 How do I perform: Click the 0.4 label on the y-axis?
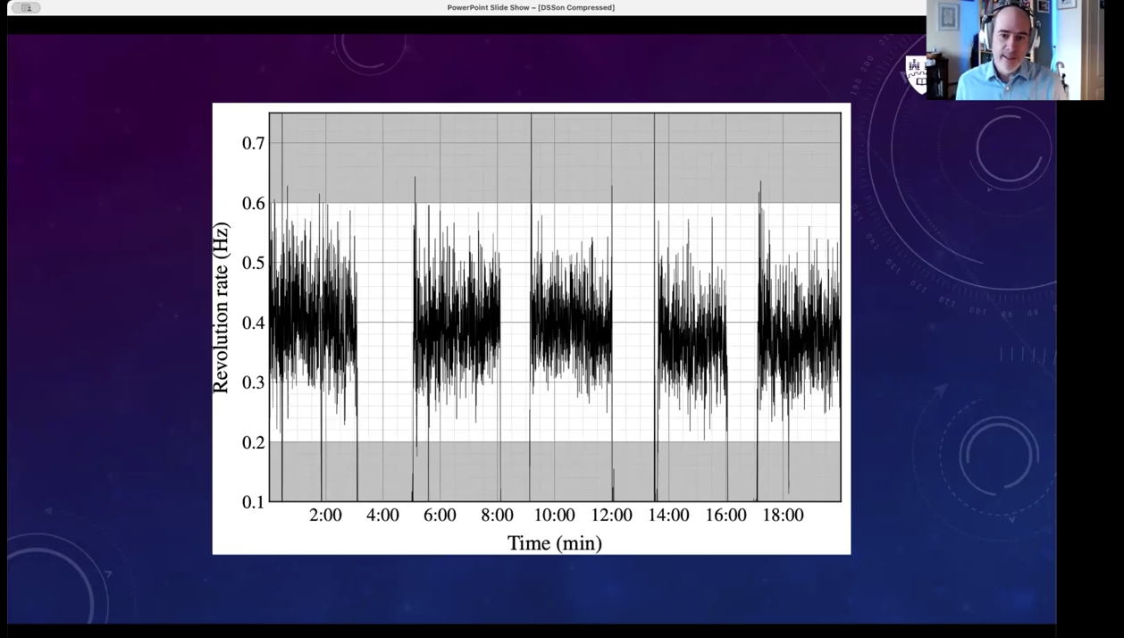click(254, 323)
